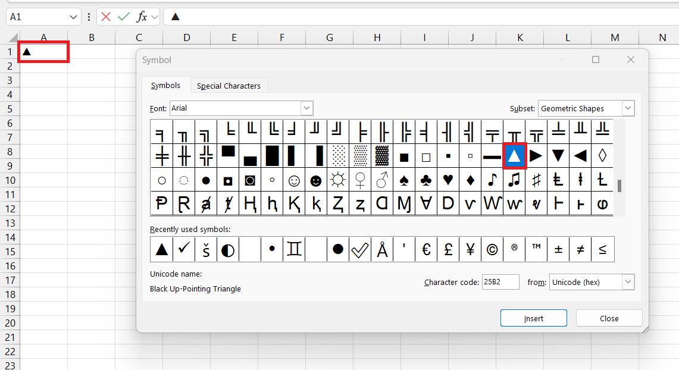Select the black diamond suit symbol

point(470,180)
